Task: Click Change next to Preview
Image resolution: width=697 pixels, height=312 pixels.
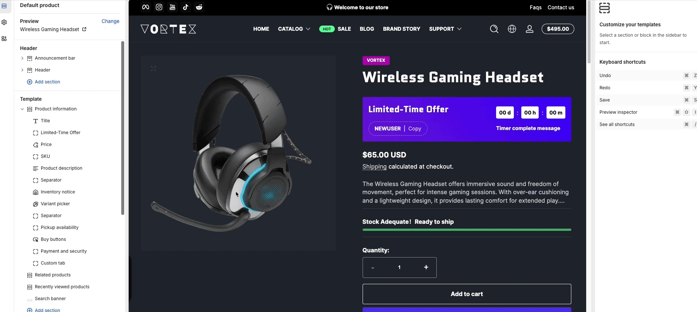Action: pos(110,21)
